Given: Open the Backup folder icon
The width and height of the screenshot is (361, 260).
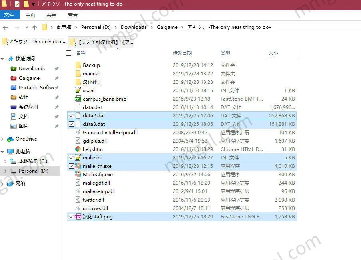Looking at the screenshot, I should point(79,65).
